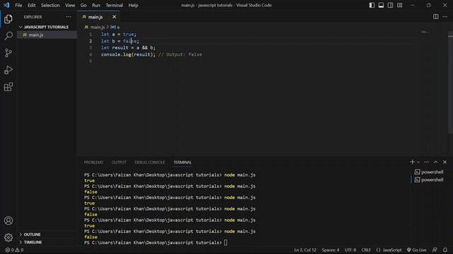Open the Help menu
Image resolution: width=453 pixels, height=254 pixels.
[133, 5]
